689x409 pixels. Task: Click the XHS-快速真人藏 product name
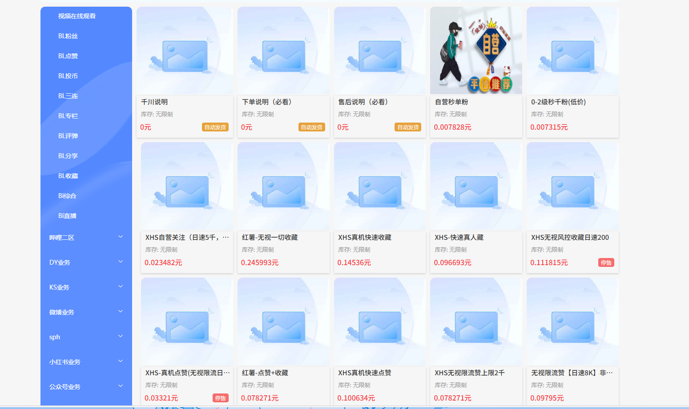(459, 238)
